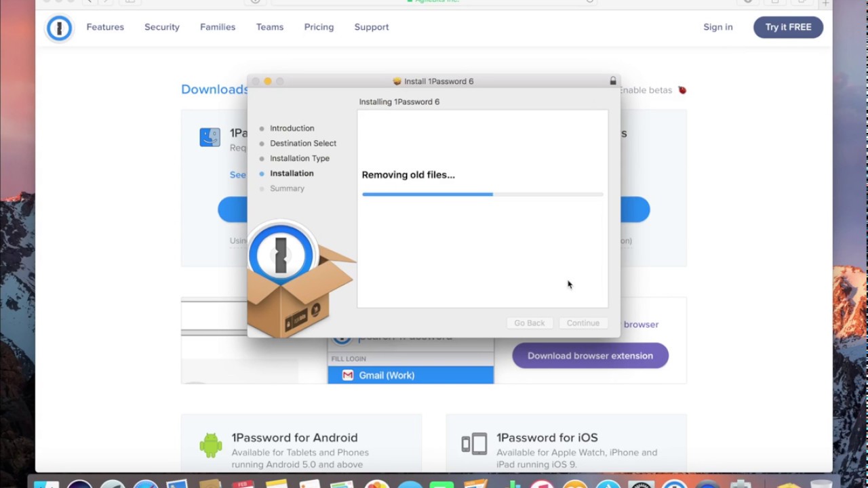The image size is (868, 488).
Task: Click Download browser extension button
Action: click(590, 356)
